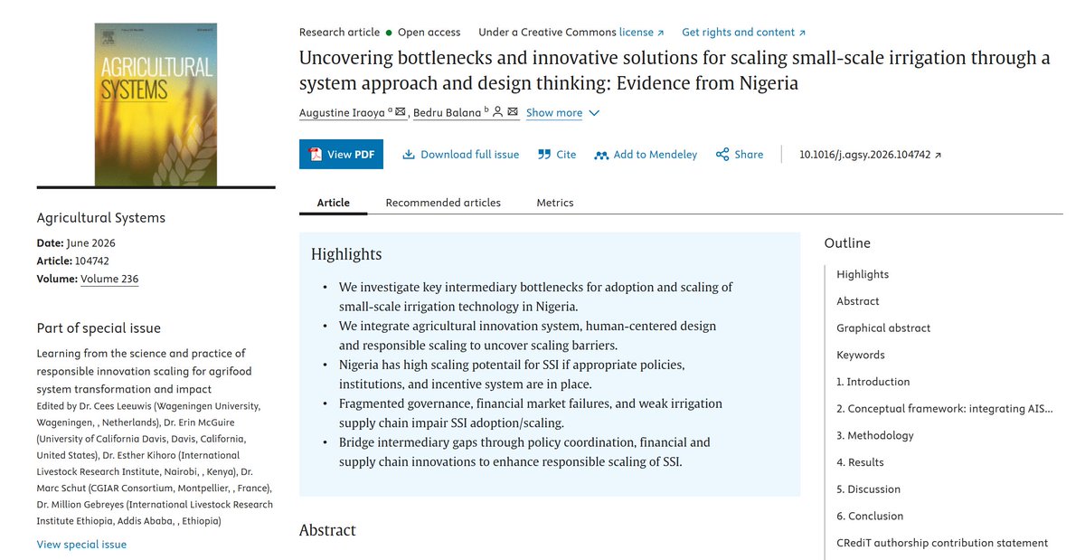Click the Agricultural Systems journal cover thumbnail
The image size is (1085, 560).
coord(156,105)
